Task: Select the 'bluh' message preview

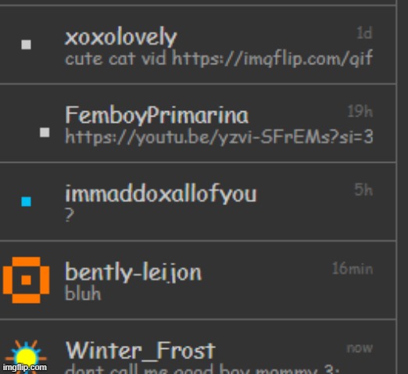Action: 83,293
